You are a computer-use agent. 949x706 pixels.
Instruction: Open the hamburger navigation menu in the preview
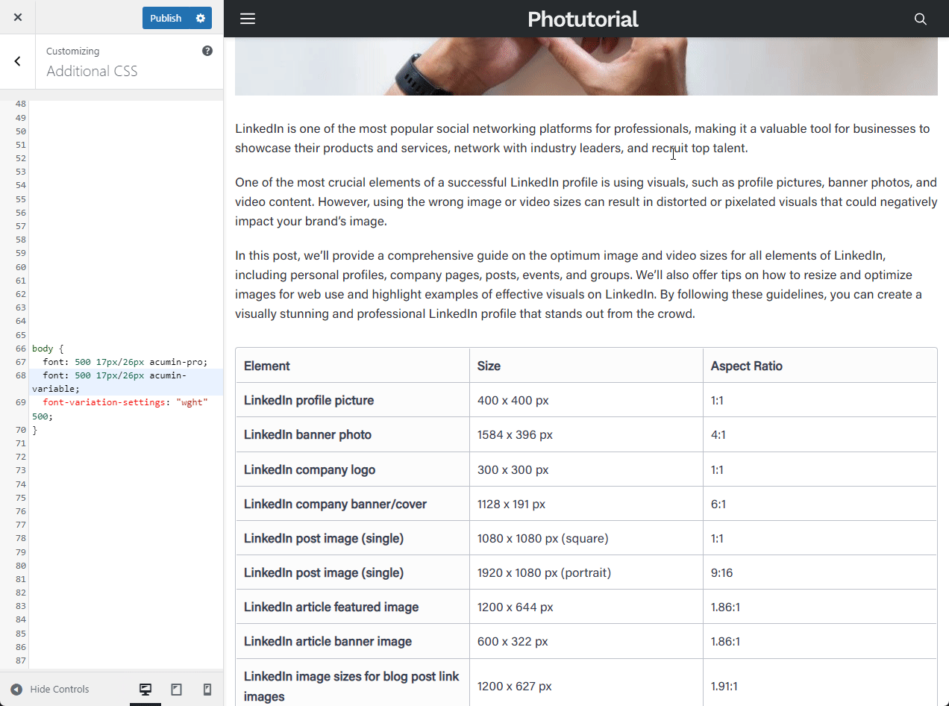click(x=247, y=19)
